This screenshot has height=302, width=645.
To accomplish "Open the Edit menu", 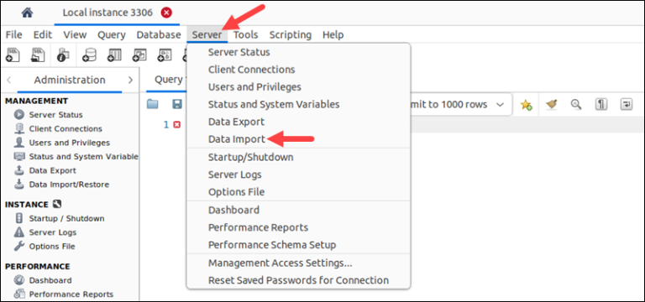I will tap(43, 35).
